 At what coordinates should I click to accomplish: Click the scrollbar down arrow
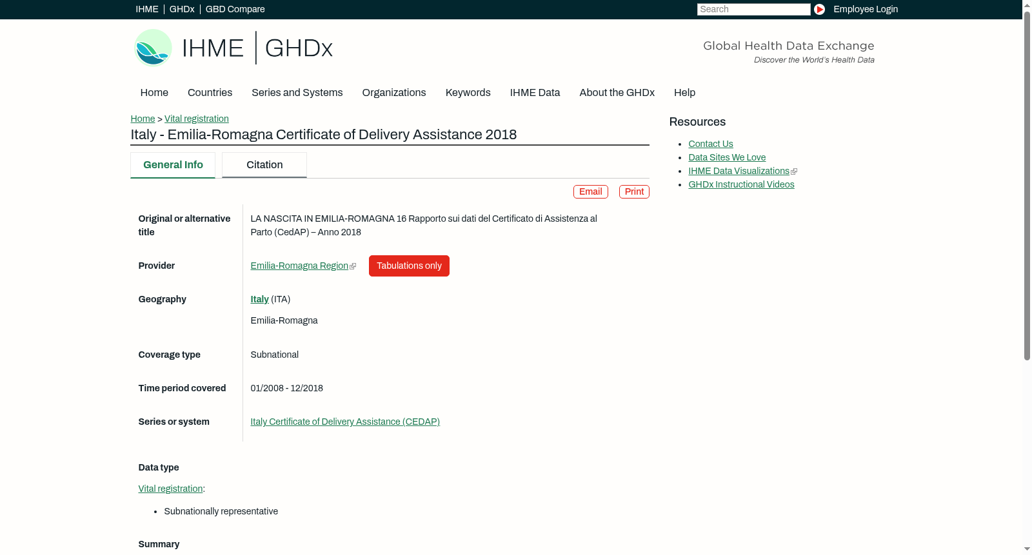(x=1027, y=550)
